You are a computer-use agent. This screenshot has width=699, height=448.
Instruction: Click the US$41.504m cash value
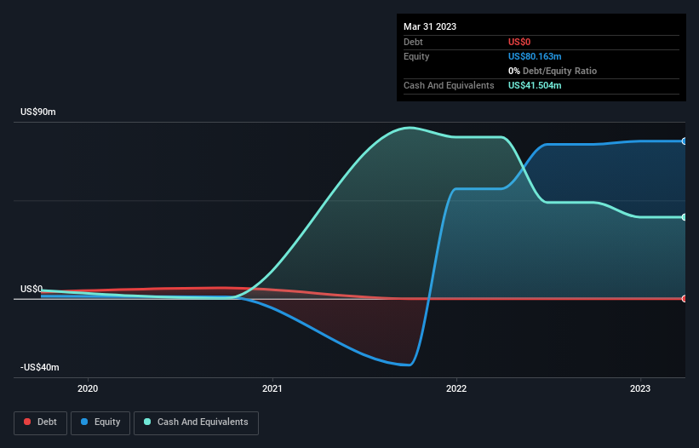(535, 85)
